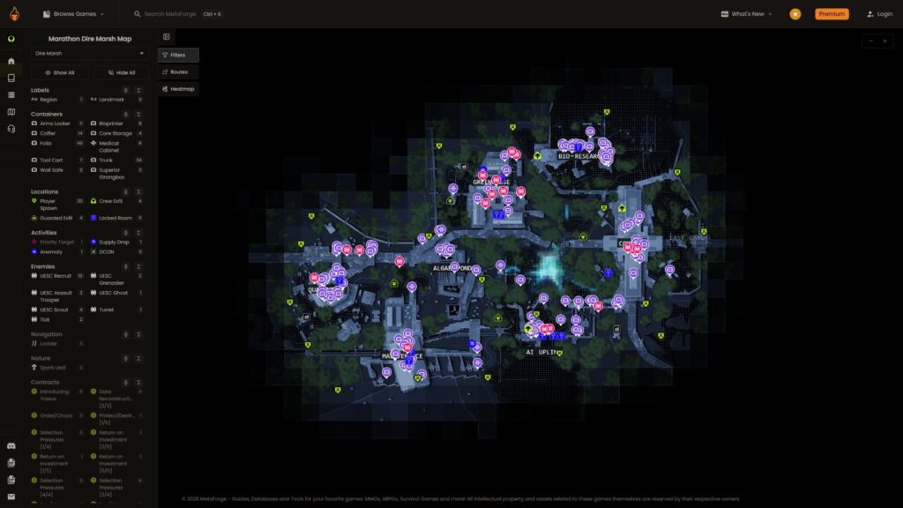The width and height of the screenshot is (903, 508).
Task: Click the toggle-all icon in Contracts header
Action: coord(126,383)
